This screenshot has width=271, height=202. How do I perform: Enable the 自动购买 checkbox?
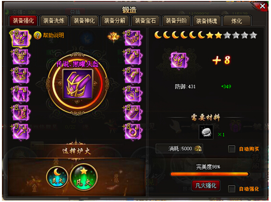(x=232, y=149)
